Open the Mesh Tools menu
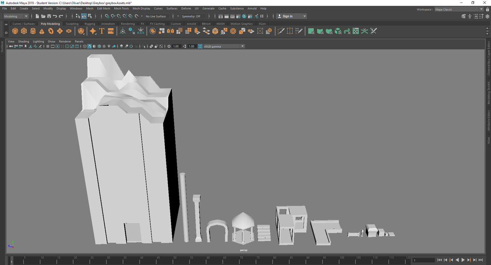491x265 pixels. 121,8
